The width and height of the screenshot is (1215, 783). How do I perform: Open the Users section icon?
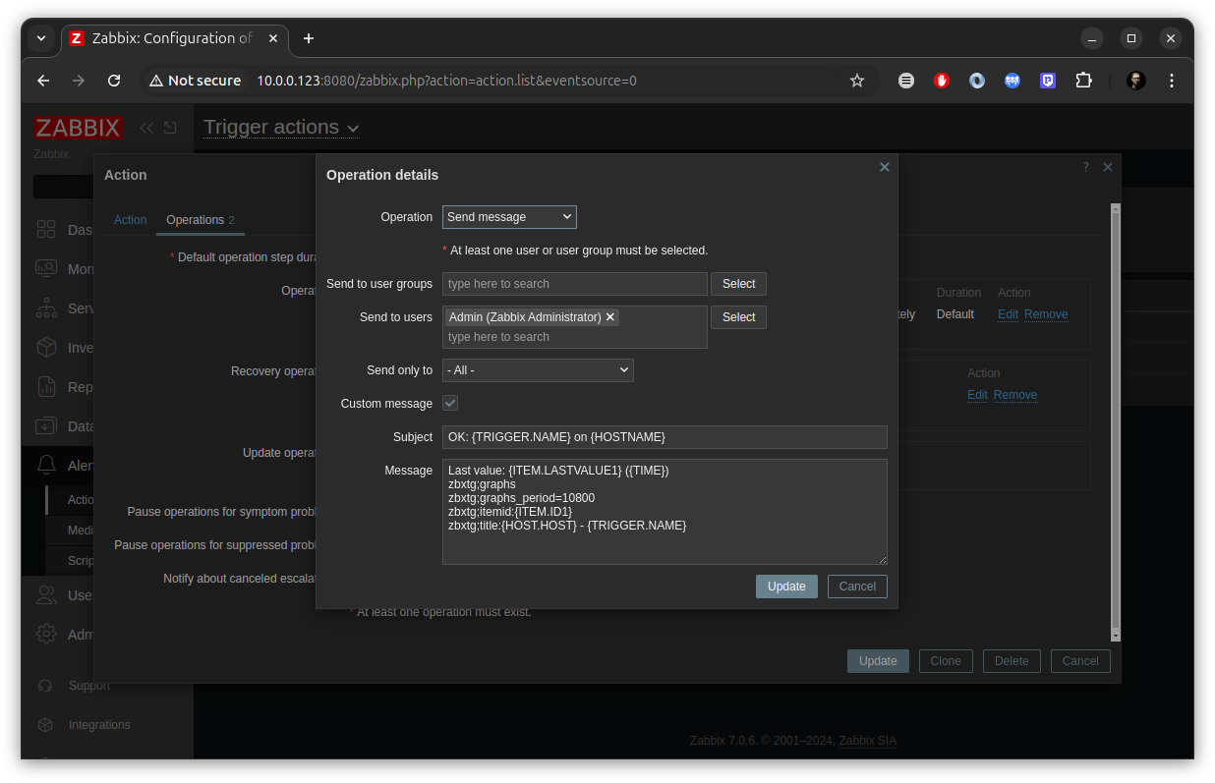(46, 594)
